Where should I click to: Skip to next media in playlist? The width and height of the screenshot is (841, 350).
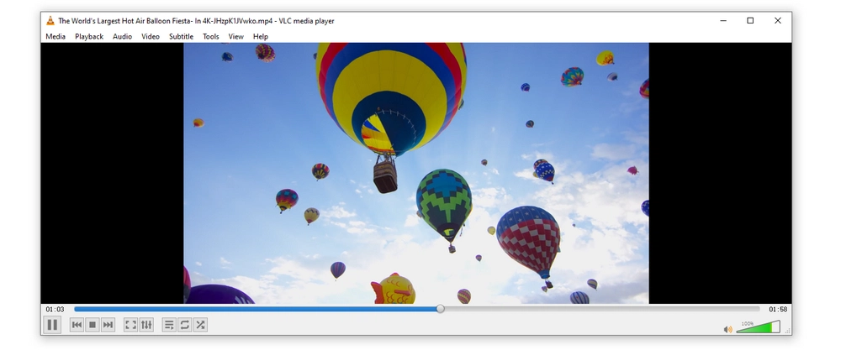pos(108,324)
